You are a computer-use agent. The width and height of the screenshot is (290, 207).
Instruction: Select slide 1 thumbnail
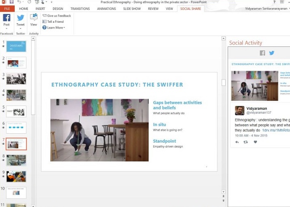[16, 46]
